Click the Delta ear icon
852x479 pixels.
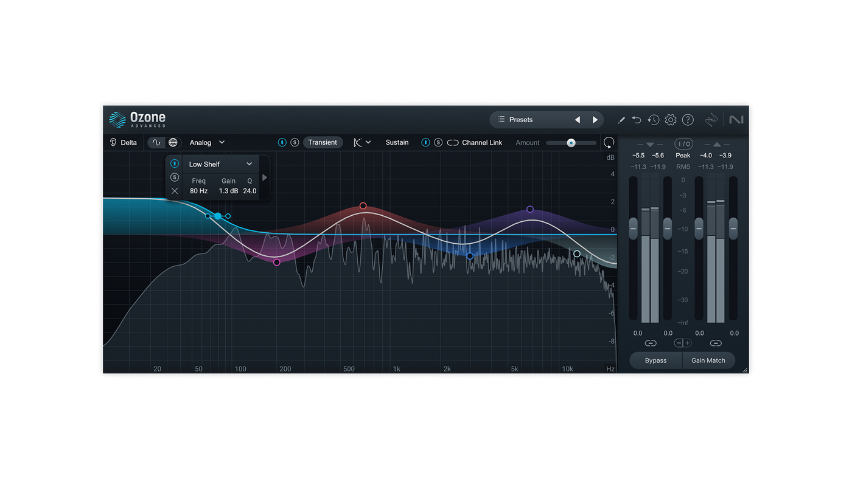[x=113, y=142]
